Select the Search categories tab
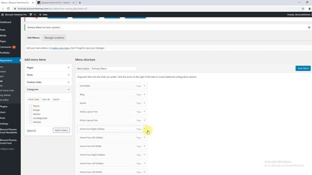The width and height of the screenshot is (312, 175). 56,99
